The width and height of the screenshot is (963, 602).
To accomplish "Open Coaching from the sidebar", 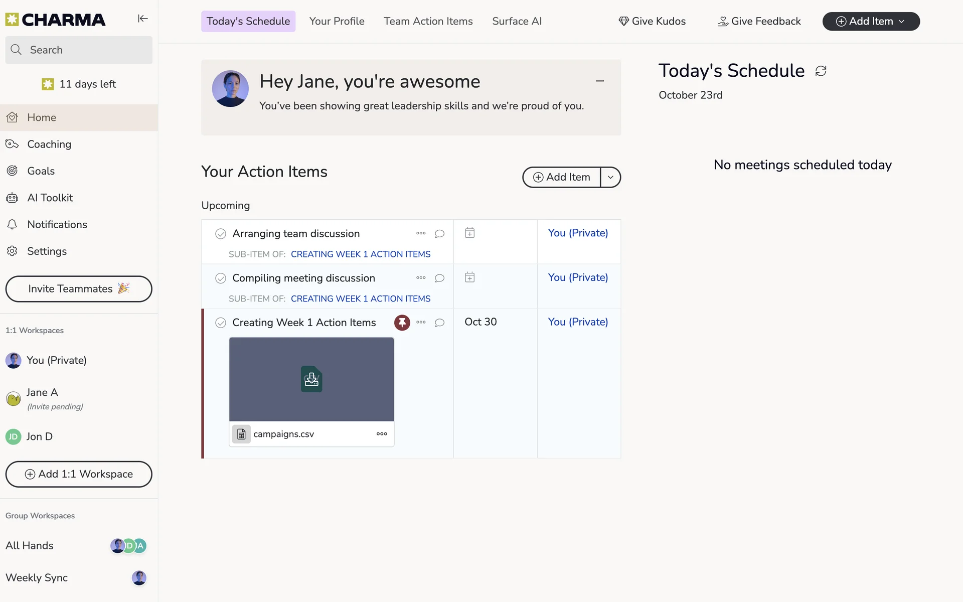I will (49, 144).
